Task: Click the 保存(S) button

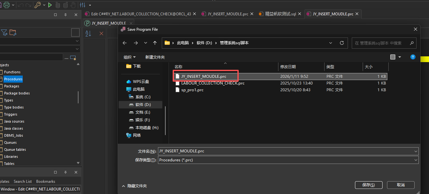Action: coord(368,185)
